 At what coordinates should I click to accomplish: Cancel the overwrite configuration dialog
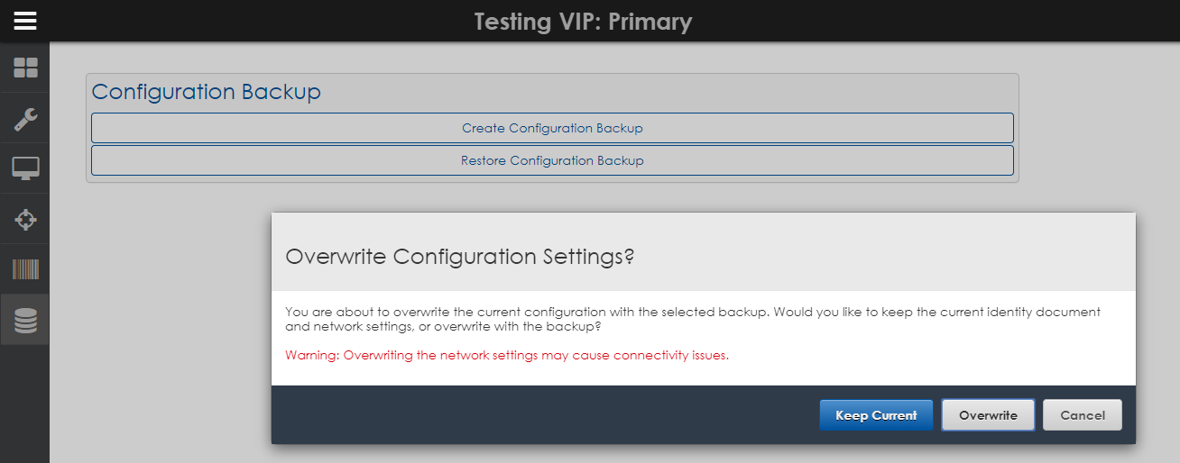[x=1083, y=415]
